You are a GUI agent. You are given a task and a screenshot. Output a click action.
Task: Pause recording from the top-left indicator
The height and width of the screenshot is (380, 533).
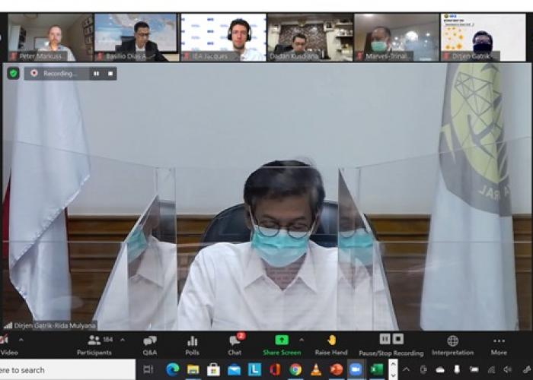click(x=97, y=74)
